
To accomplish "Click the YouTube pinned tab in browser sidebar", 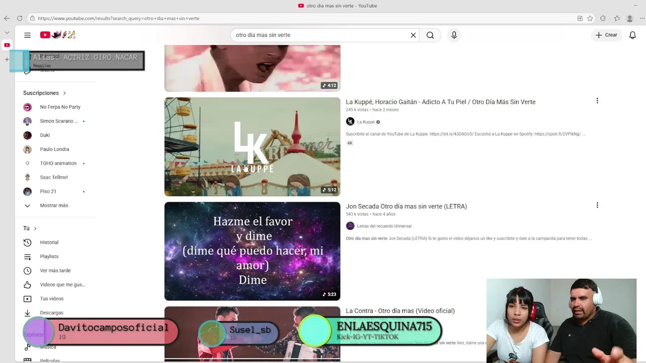I will coord(7,45).
